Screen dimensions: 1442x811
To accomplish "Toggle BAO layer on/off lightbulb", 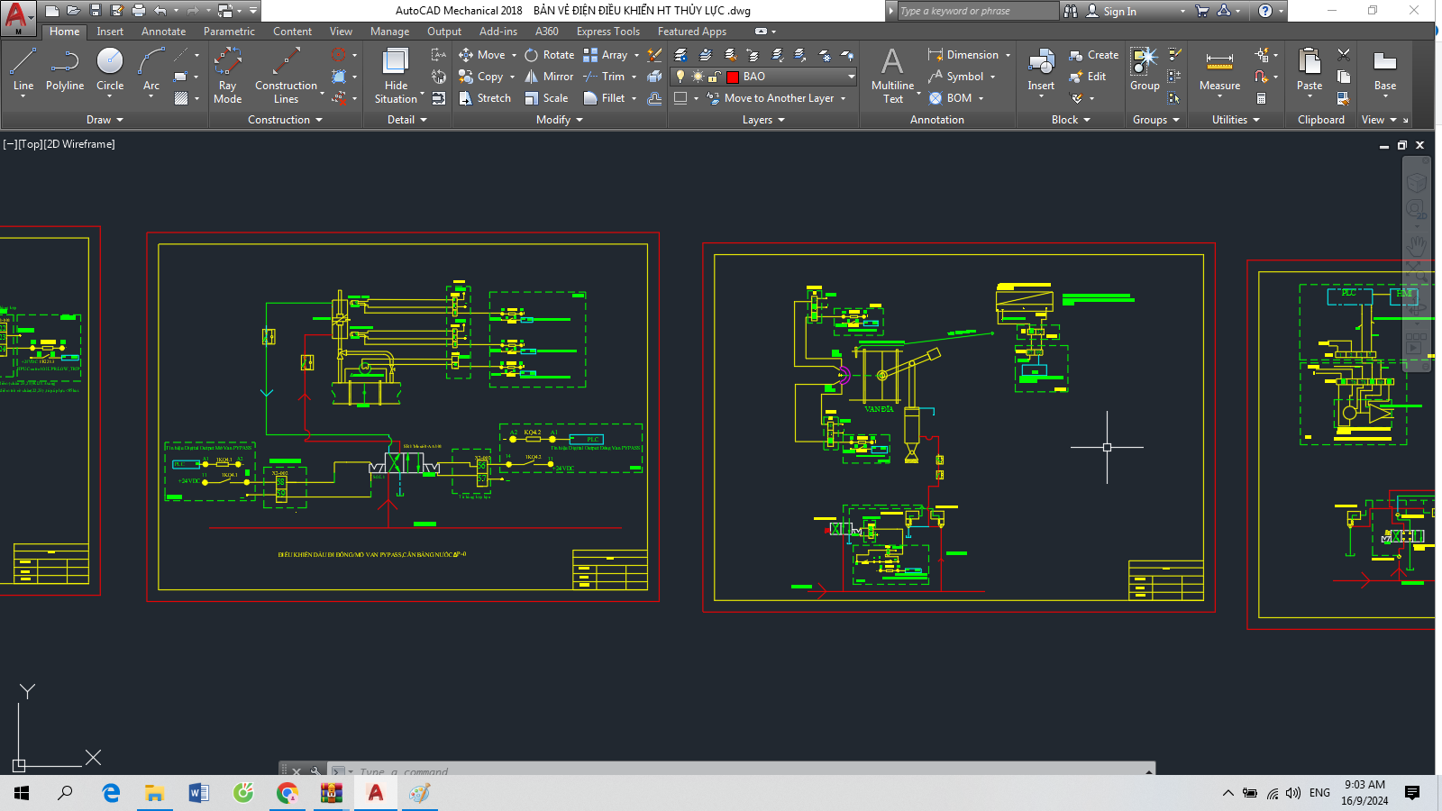I will coord(681,77).
